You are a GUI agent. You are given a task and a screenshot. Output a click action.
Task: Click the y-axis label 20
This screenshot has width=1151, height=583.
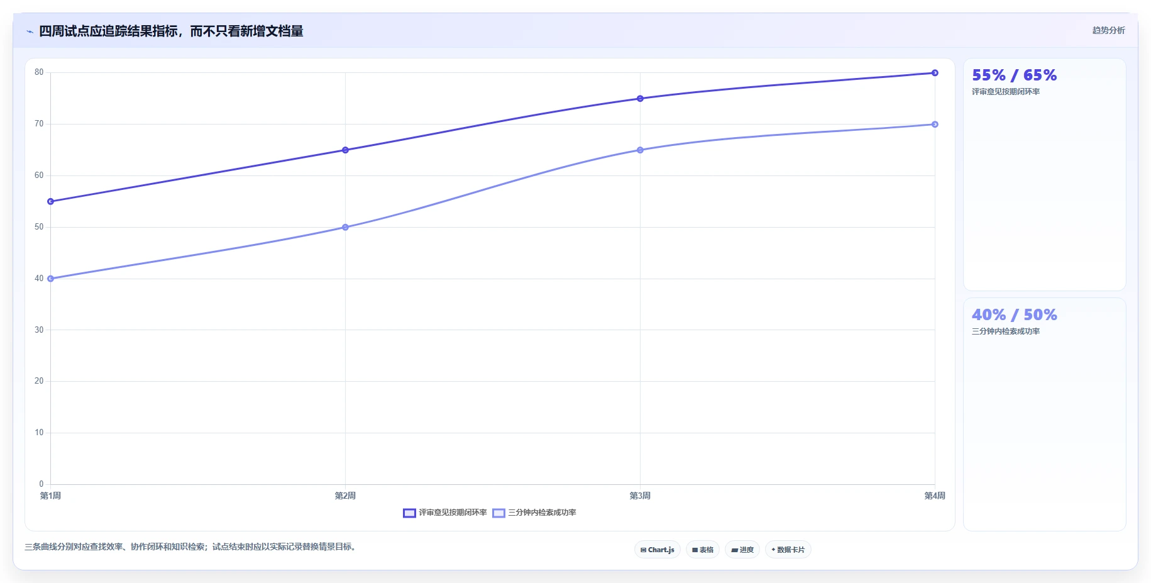[x=39, y=381]
